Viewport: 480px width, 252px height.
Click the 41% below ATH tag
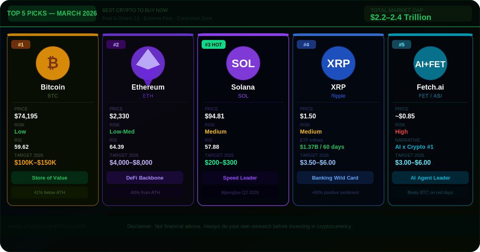(x=50, y=192)
